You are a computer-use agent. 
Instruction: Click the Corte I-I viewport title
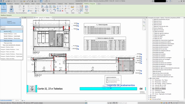click(36, 52)
